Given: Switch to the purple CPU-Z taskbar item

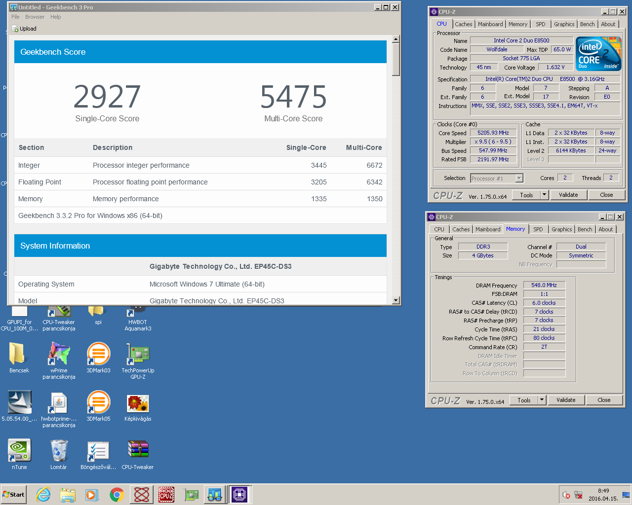Looking at the screenshot, I should 240,495.
